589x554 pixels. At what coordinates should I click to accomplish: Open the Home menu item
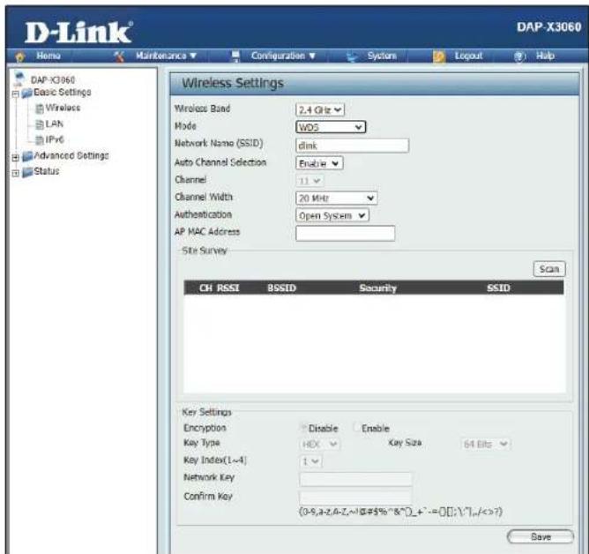click(48, 56)
